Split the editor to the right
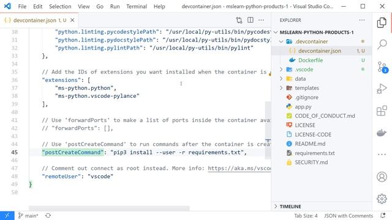 (251, 20)
